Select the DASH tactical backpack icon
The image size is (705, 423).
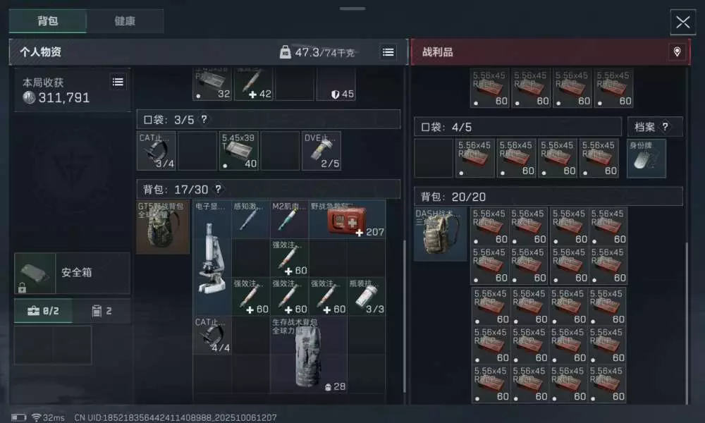tap(440, 234)
